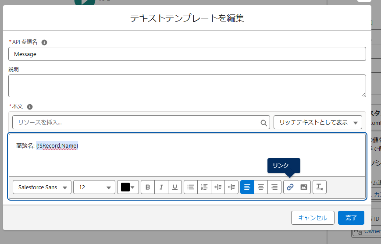Insert a numbered list
Viewport: 381px width, 244px height.
(x=204, y=187)
